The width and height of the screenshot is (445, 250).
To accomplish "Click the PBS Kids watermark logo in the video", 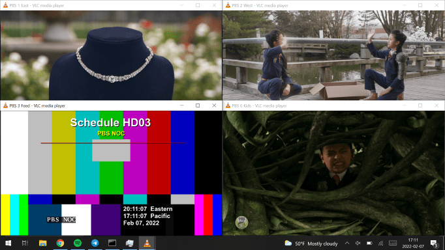I will point(242,222).
